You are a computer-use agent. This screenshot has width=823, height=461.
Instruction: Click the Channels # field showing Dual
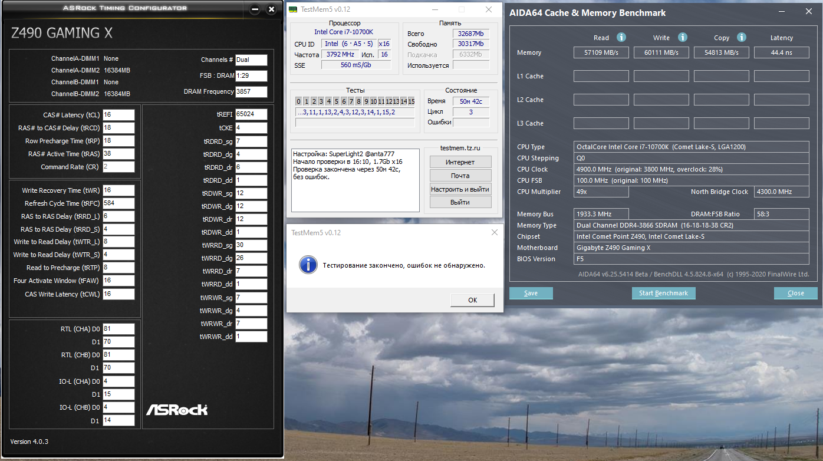(251, 60)
